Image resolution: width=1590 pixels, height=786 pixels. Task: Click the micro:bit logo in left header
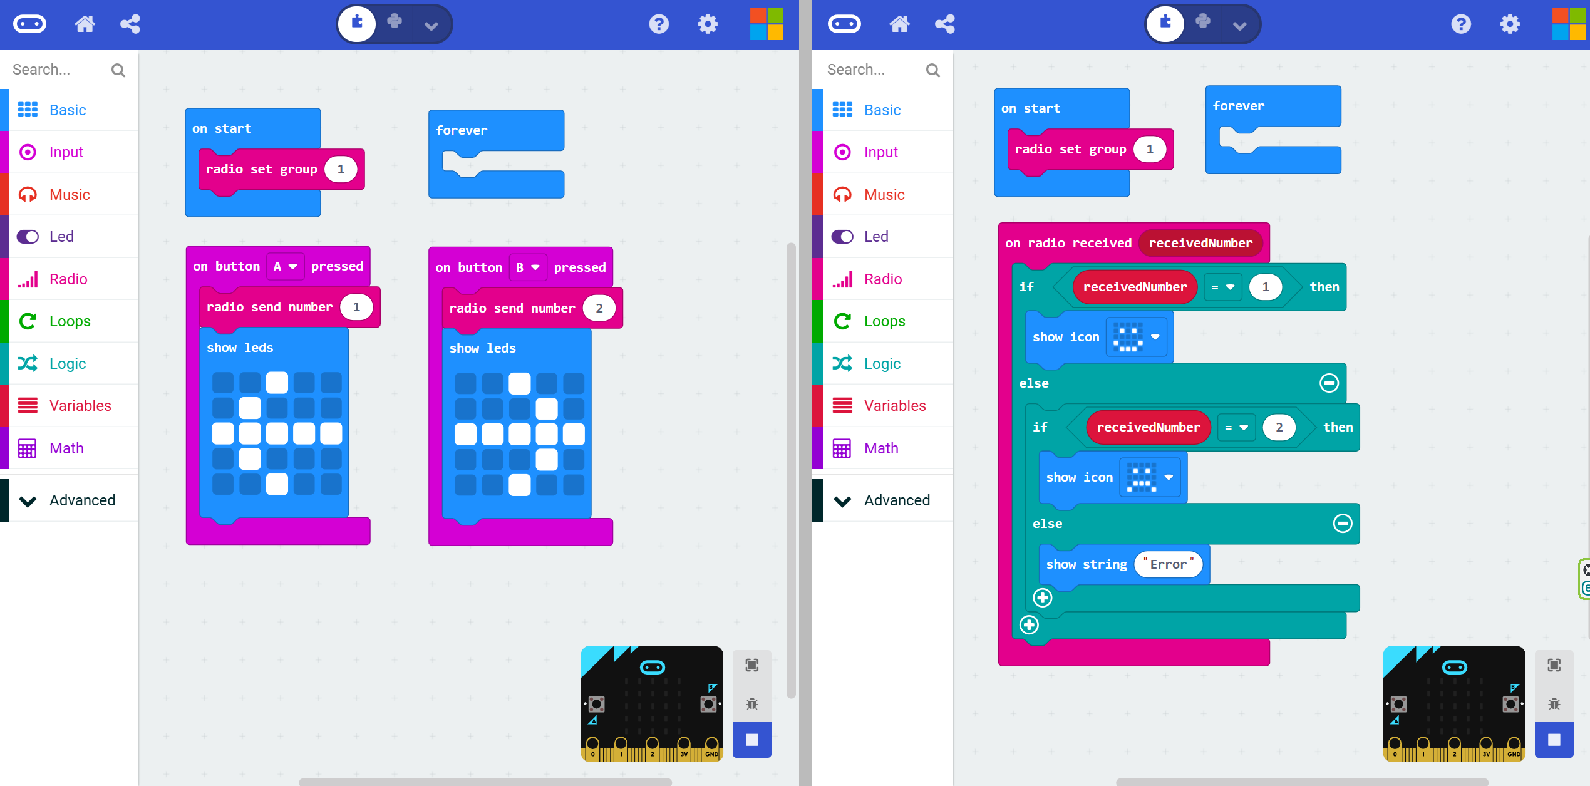29,24
